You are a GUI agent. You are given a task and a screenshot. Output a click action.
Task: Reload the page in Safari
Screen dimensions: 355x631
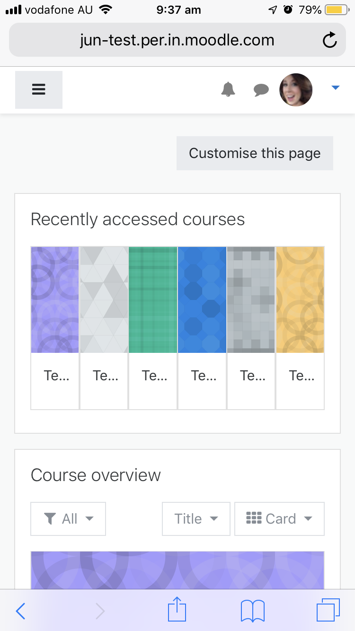coord(329,40)
